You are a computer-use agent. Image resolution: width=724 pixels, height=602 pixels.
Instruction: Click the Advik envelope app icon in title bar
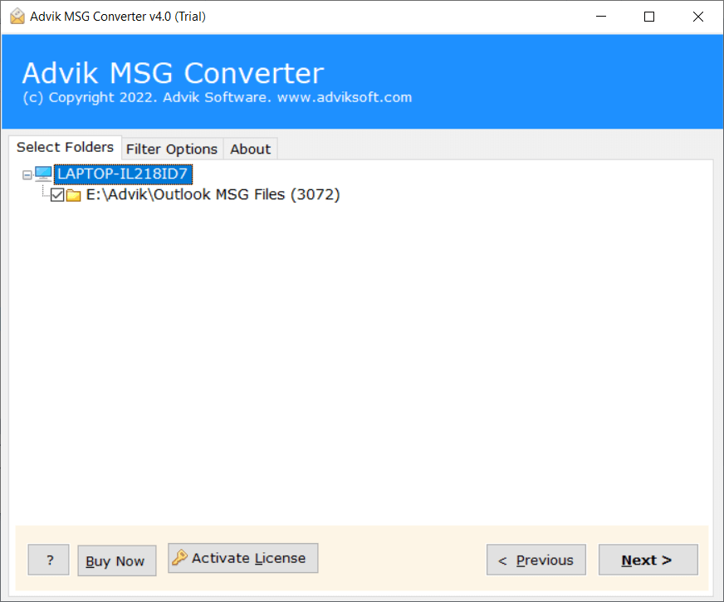click(x=17, y=16)
